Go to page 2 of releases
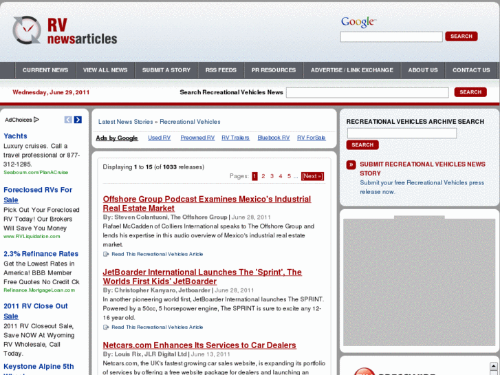The width and height of the screenshot is (500, 375). coord(263,176)
